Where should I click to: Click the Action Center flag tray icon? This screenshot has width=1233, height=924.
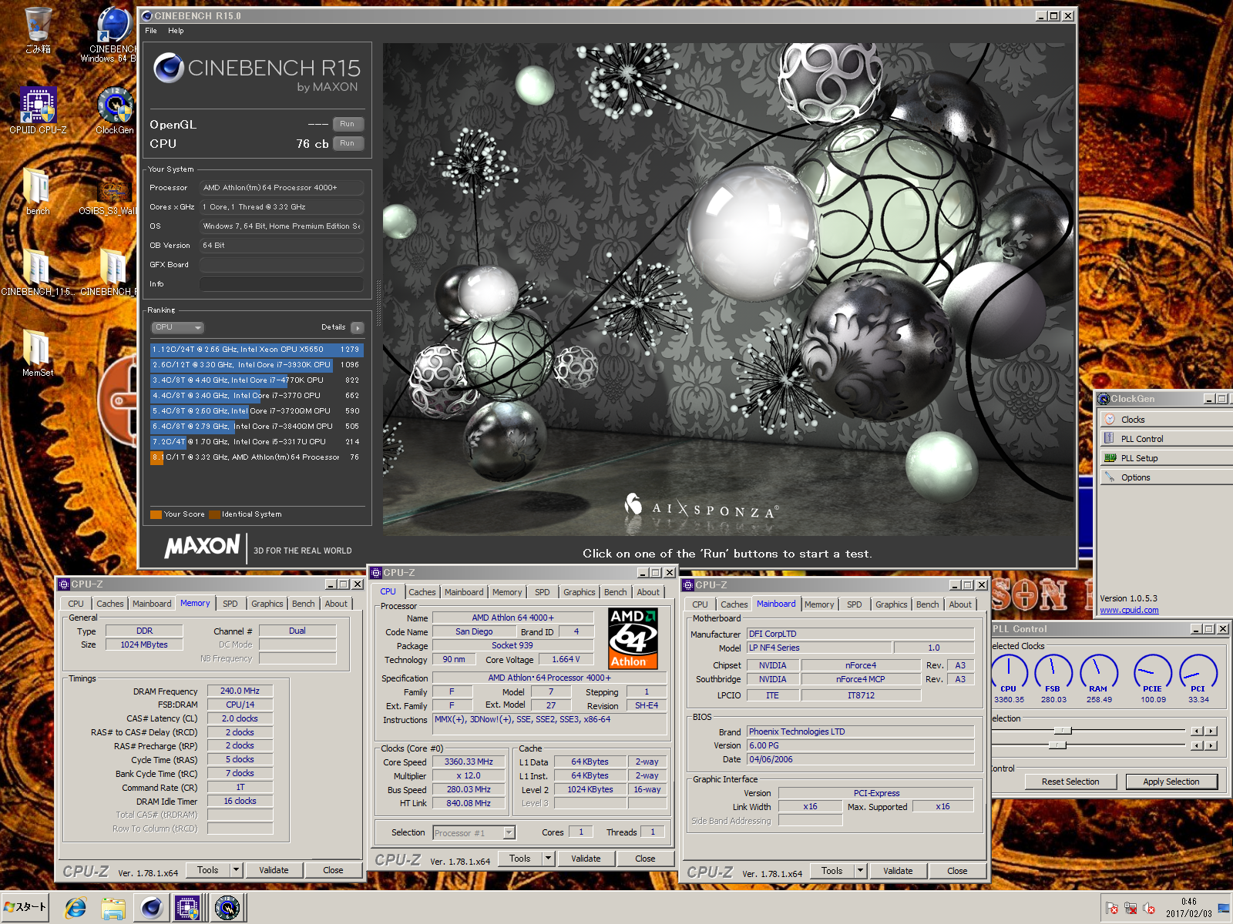[1111, 909]
